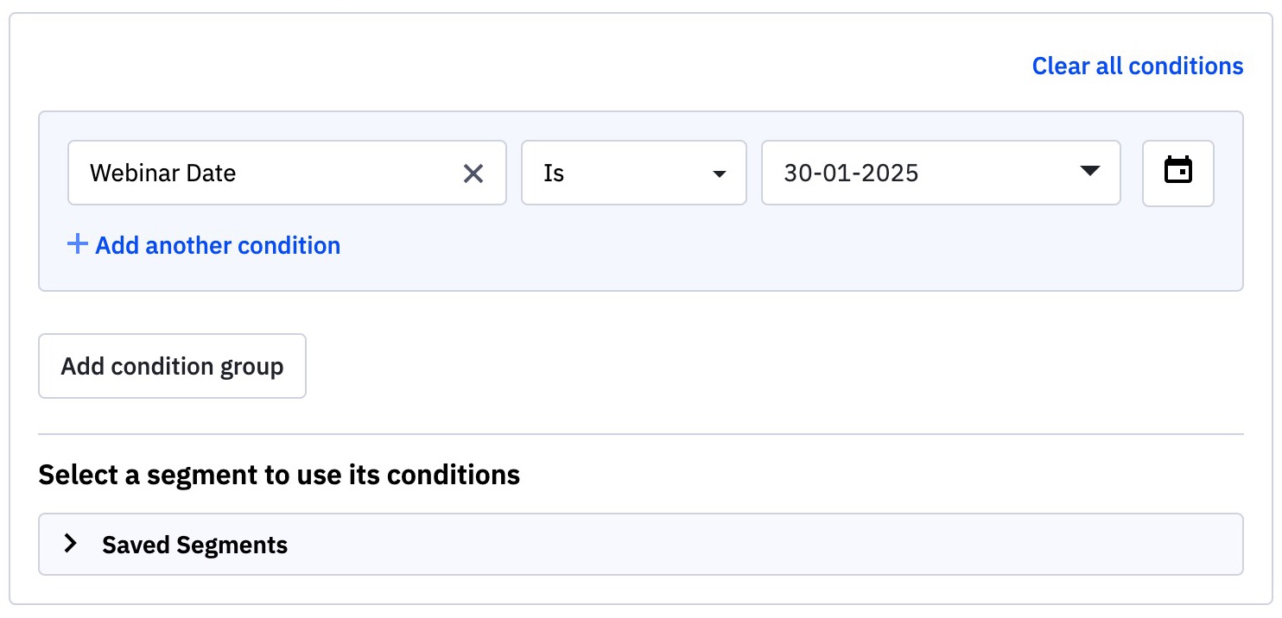
Task: Select the "Is" text in the operator box
Action: click(554, 173)
